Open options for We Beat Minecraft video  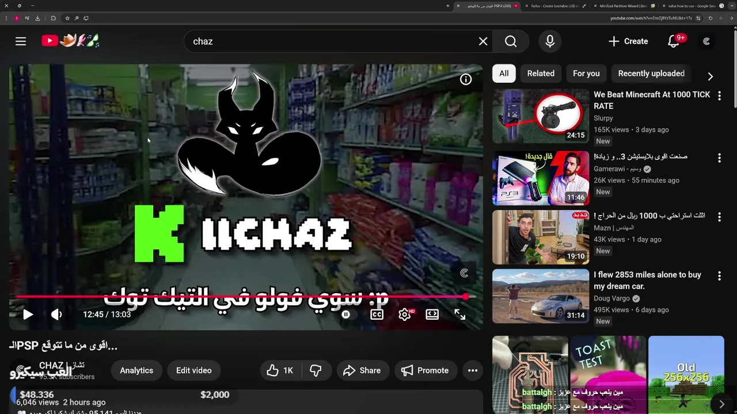(x=719, y=96)
